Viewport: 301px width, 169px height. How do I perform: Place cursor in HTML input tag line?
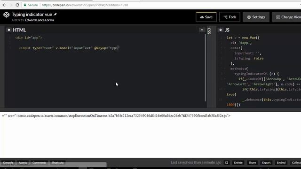click(69, 48)
